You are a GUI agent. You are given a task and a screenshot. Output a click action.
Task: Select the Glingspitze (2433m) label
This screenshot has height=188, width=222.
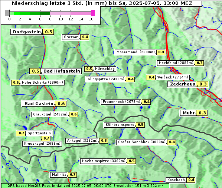click(x=106, y=79)
